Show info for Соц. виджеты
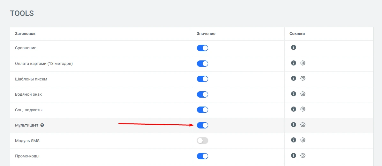Screen dimensions: 382x166 [294, 109]
